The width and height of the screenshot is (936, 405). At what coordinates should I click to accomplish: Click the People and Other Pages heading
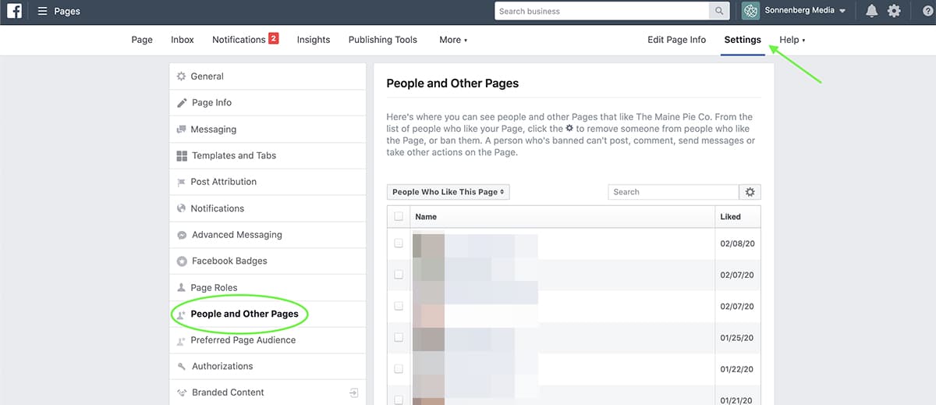pyautogui.click(x=452, y=83)
